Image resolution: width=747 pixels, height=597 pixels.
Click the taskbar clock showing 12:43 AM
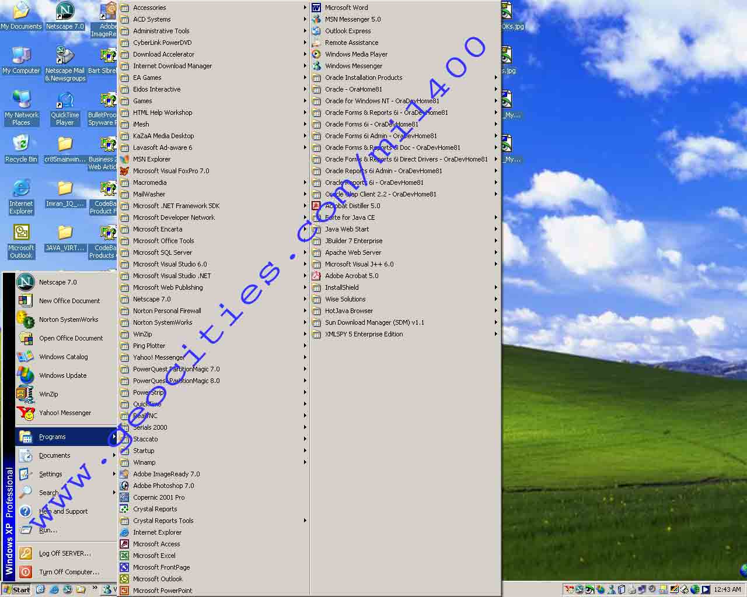pos(727,589)
